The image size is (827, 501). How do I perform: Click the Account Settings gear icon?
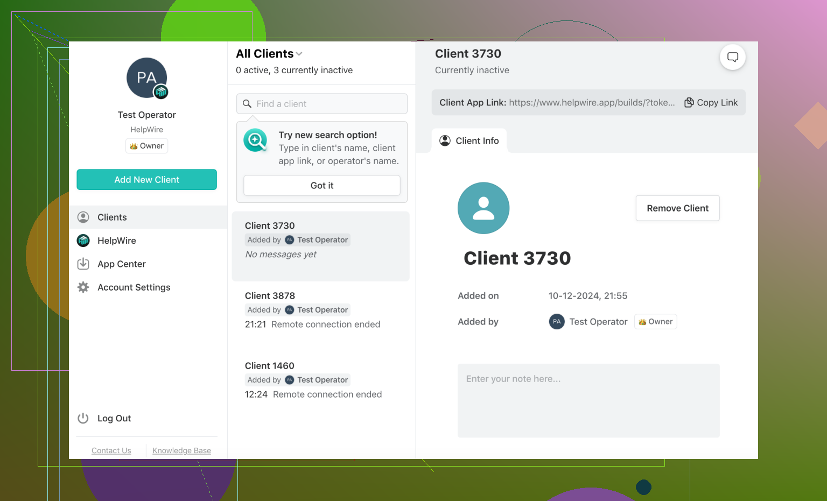83,287
